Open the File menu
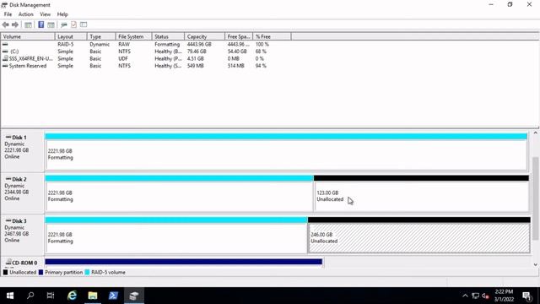The width and height of the screenshot is (540, 304). tap(8, 14)
